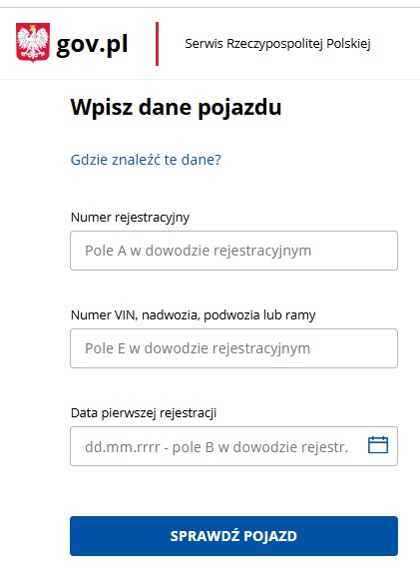Click the red vertical divider in header
The height and width of the screenshot is (579, 420).
[x=158, y=44]
